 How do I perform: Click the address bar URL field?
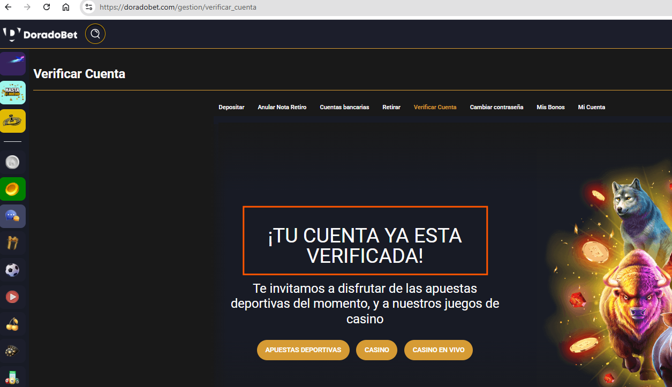375,7
